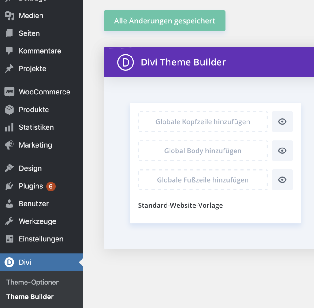
Task: Click the Standard-Website-Vorlage label
Action: (x=180, y=206)
